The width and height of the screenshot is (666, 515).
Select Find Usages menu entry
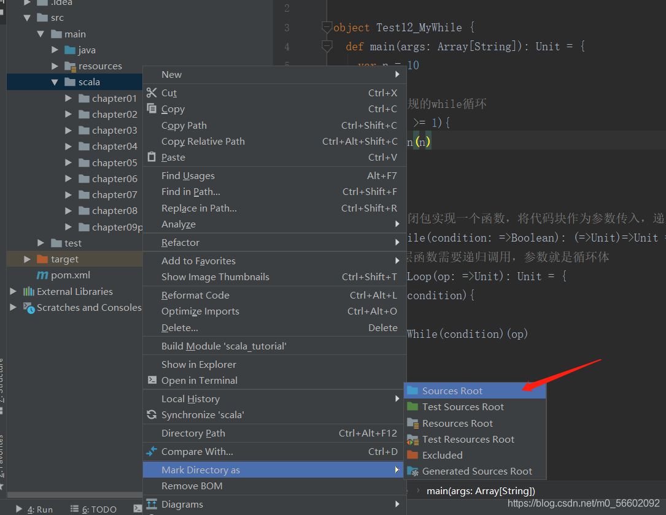(x=275, y=175)
